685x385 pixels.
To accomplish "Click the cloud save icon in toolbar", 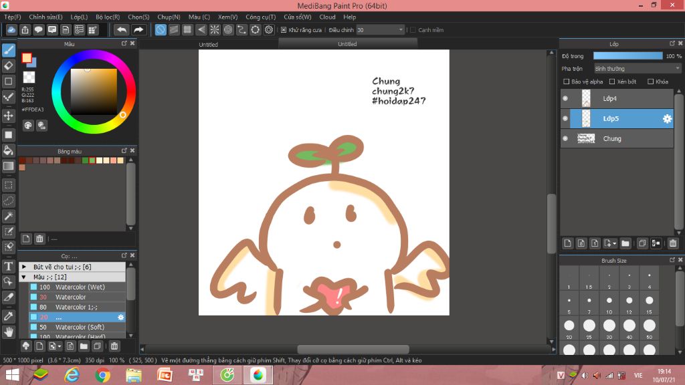I will coord(11,29).
